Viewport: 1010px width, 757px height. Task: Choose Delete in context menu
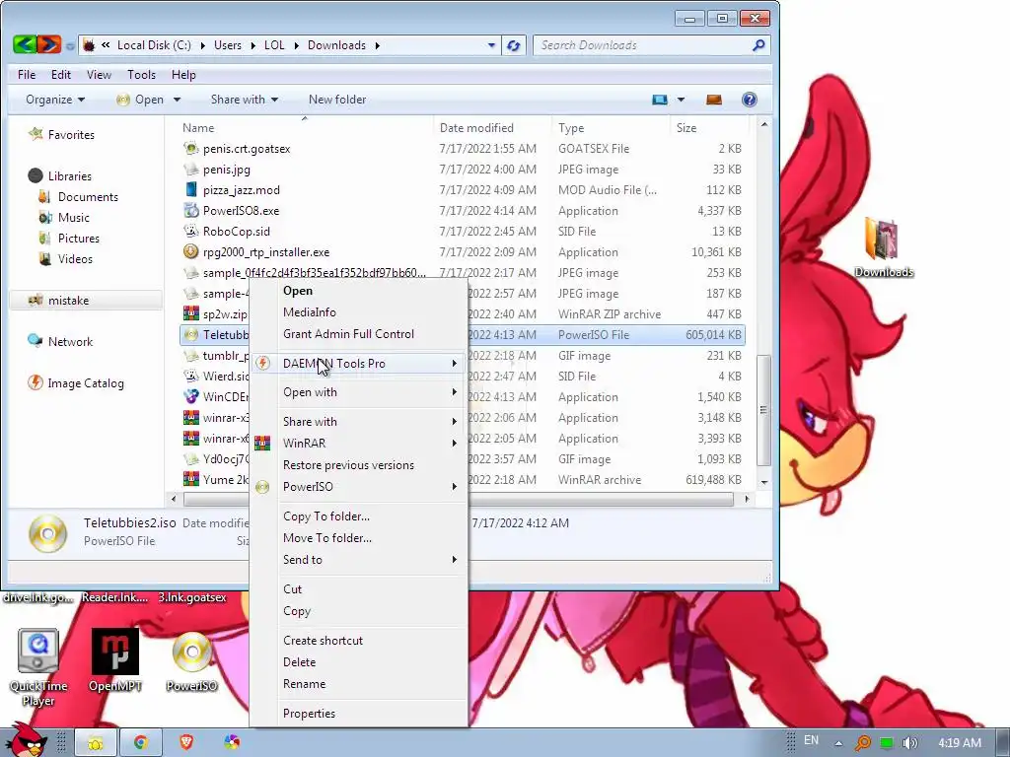pyautogui.click(x=299, y=662)
